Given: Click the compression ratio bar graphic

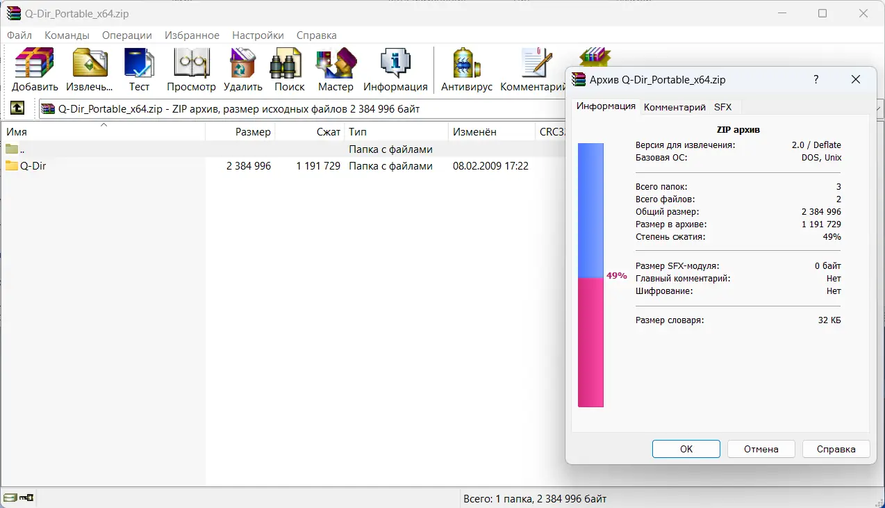Looking at the screenshot, I should point(590,275).
